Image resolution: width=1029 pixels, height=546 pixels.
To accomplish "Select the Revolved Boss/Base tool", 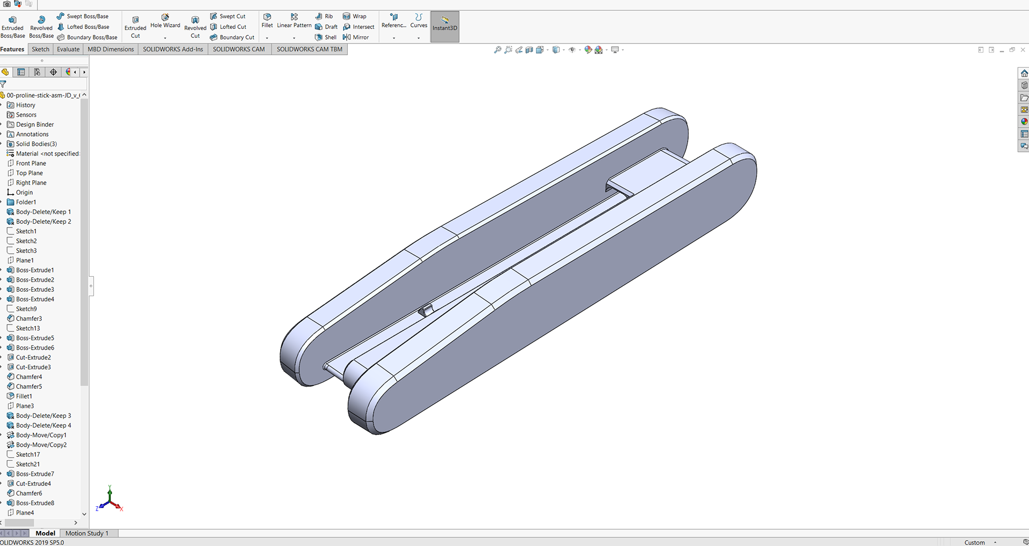I will [x=41, y=27].
